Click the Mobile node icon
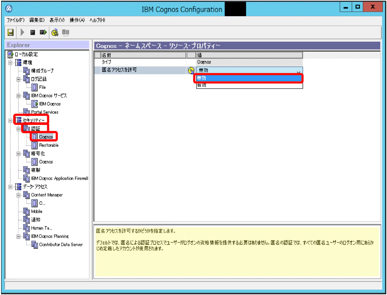The height and width of the screenshot is (295, 387). pyautogui.click(x=26, y=211)
